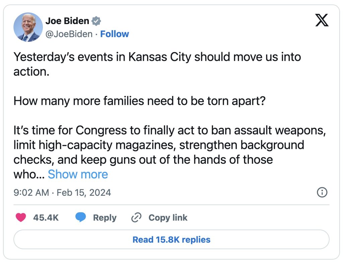
Task: Click the line about families torn apart
Action: click(139, 101)
